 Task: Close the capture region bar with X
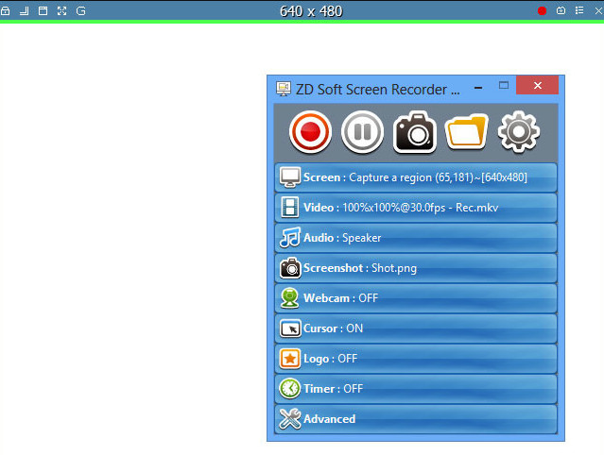coord(598,11)
